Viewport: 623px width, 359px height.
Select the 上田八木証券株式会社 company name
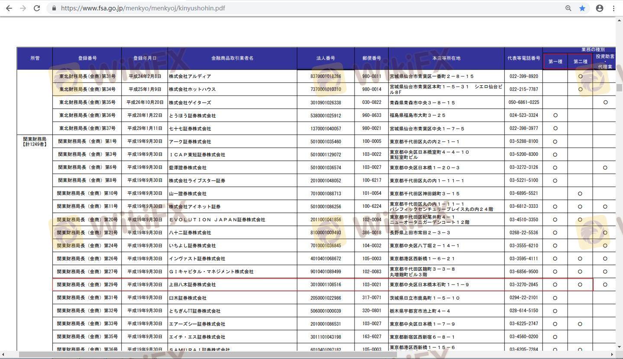192,285
